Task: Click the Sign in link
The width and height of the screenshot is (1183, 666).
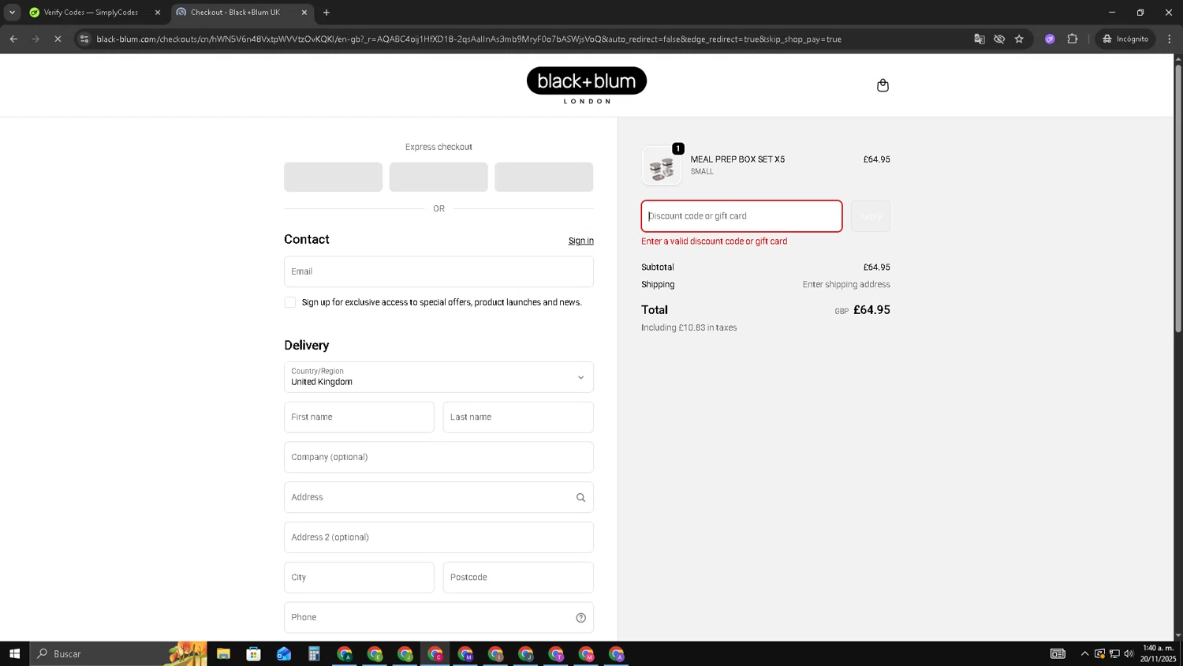Action: (x=581, y=241)
